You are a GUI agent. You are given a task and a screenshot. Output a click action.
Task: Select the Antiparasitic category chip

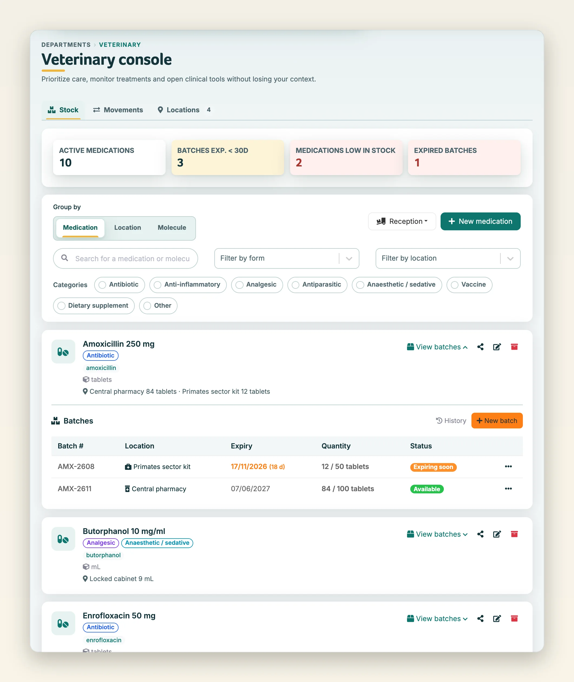click(317, 285)
